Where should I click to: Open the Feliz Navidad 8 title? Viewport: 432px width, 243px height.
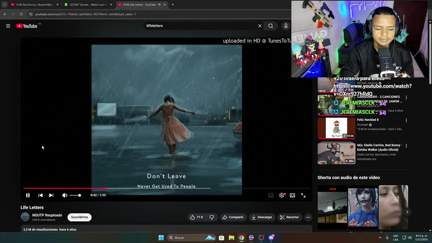(368, 120)
